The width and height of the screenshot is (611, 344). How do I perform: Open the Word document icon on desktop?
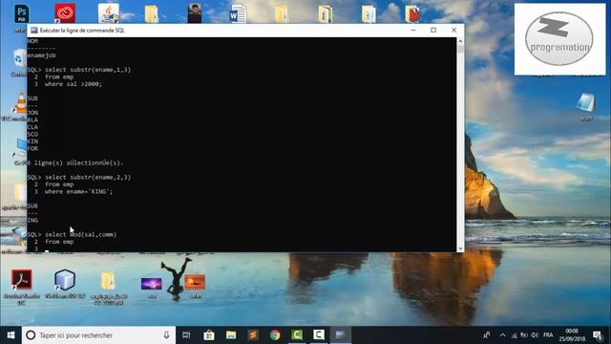click(238, 13)
